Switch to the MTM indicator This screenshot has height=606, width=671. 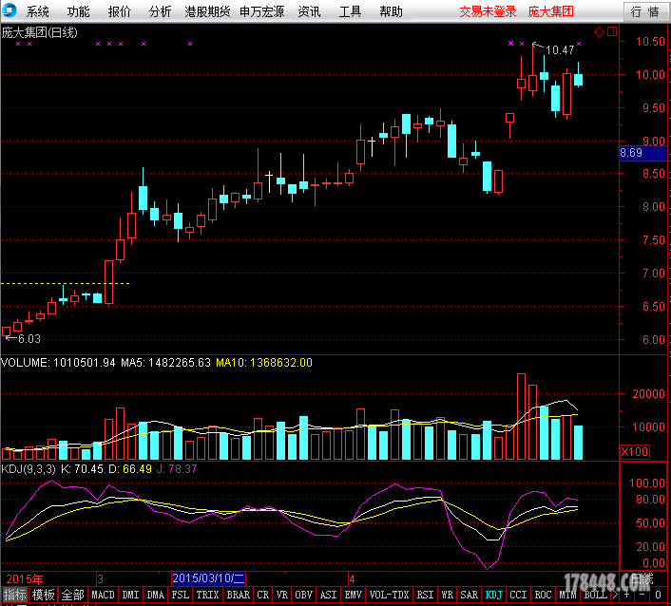567,595
